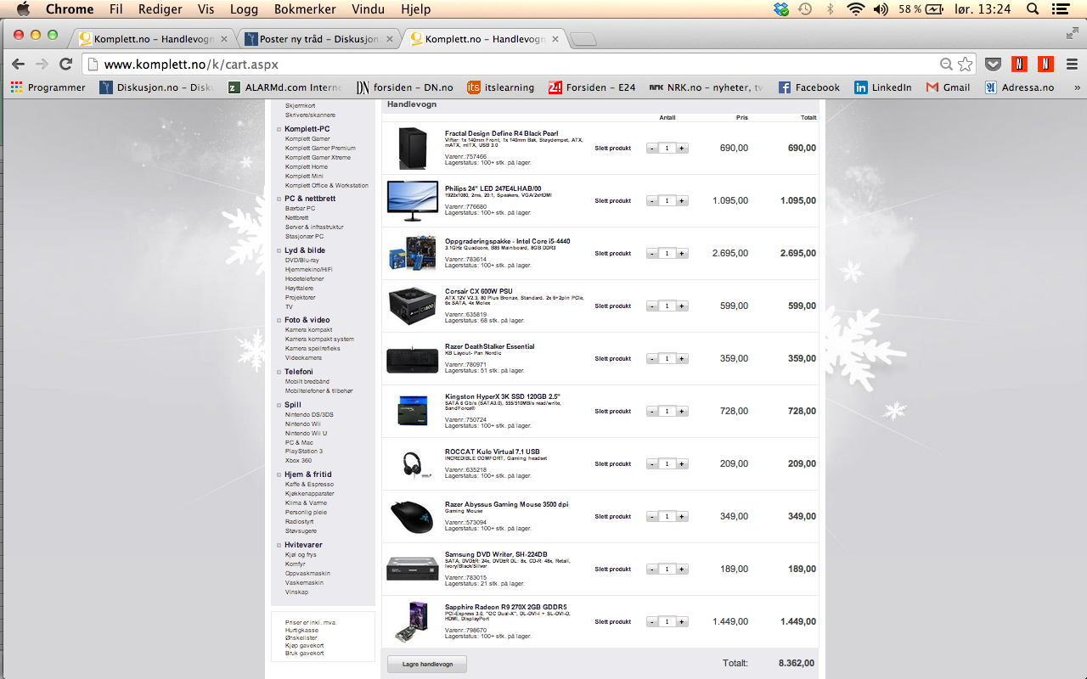The width and height of the screenshot is (1087, 679).
Task: Increase quantity of Samsung DVD Writer
Action: 682,570
